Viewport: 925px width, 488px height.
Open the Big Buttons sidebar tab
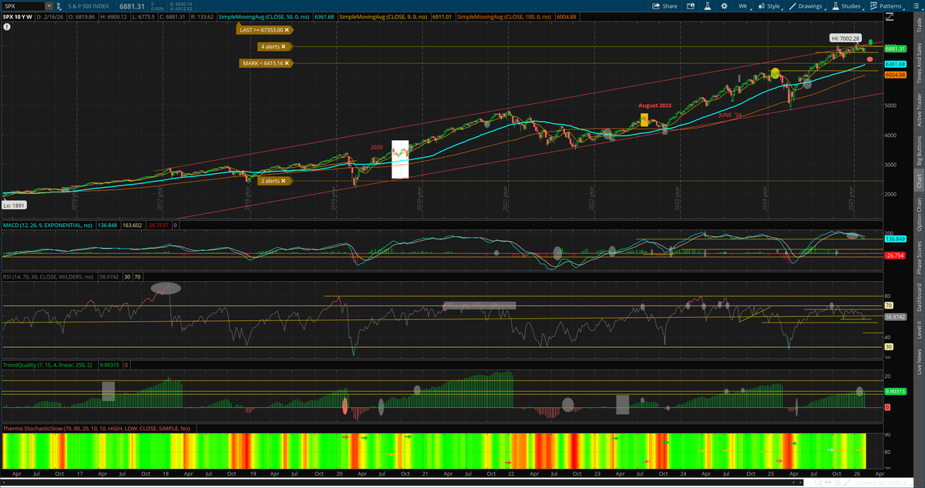tap(919, 149)
